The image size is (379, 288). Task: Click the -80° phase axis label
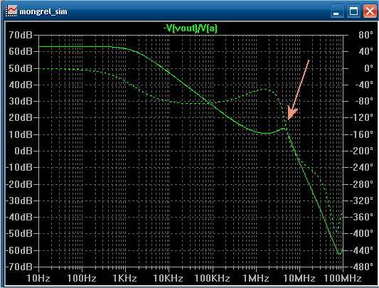tap(364, 101)
